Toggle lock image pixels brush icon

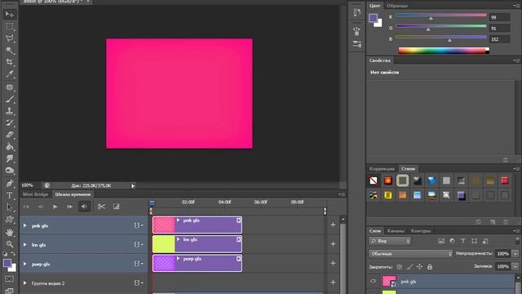[x=409, y=267]
